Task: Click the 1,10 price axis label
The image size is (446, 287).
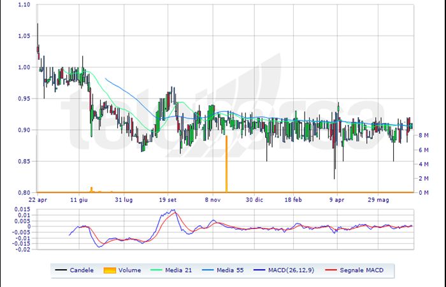Action: [x=24, y=4]
